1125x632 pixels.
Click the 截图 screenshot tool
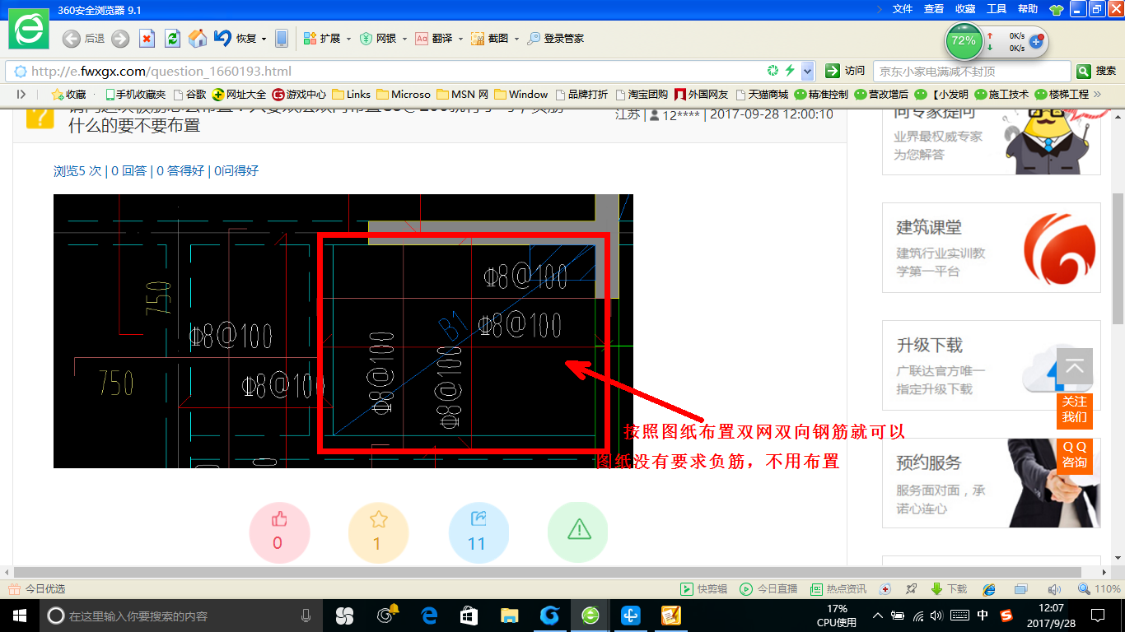(490, 39)
